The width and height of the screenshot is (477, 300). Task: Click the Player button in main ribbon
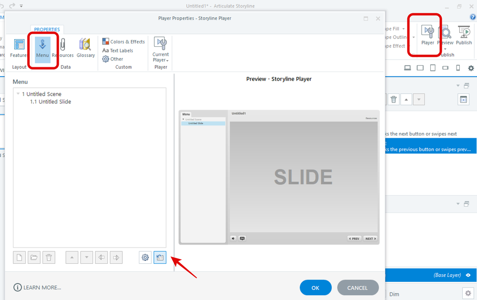point(427,35)
